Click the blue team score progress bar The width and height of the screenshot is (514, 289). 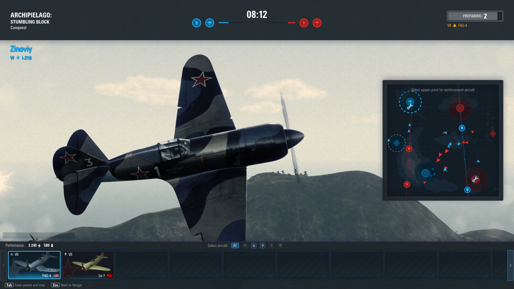pyautogui.click(x=236, y=23)
